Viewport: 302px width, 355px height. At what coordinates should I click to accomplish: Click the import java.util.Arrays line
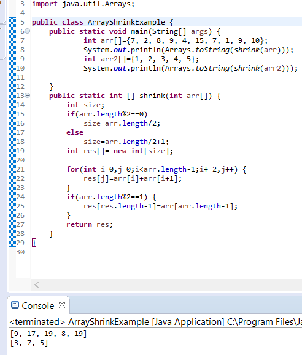(83, 4)
